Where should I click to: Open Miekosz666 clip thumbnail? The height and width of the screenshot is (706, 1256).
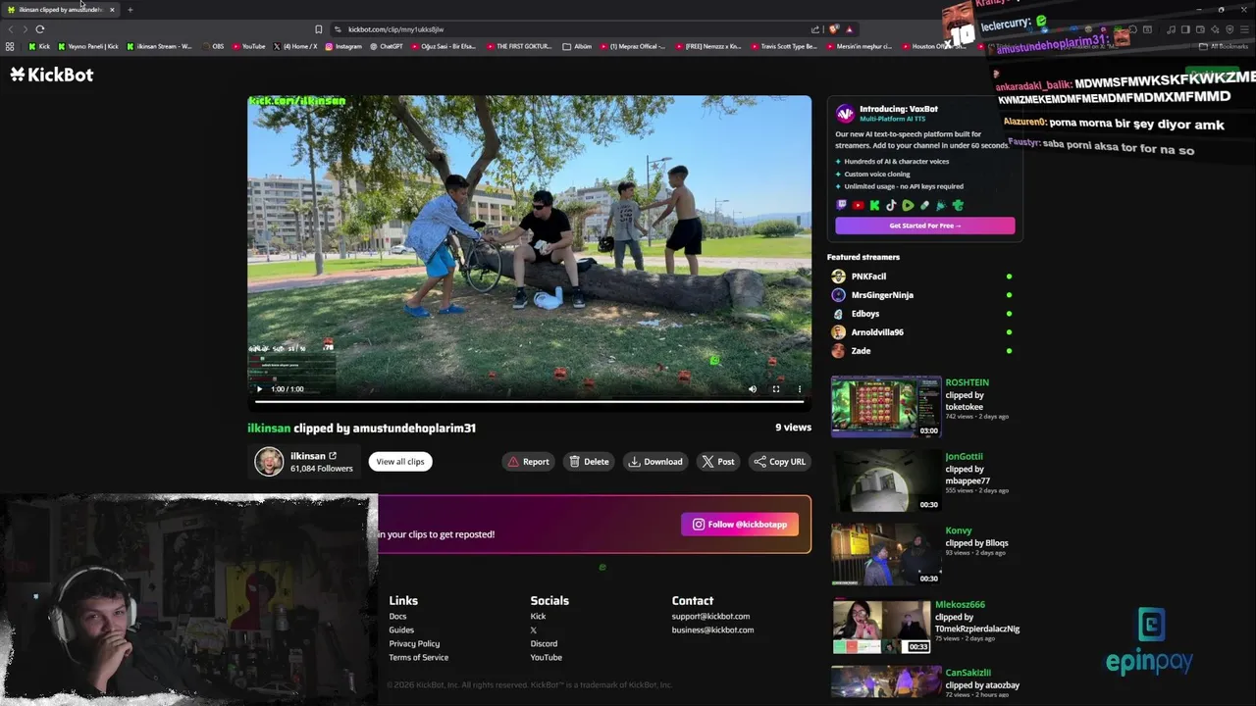tap(881, 627)
